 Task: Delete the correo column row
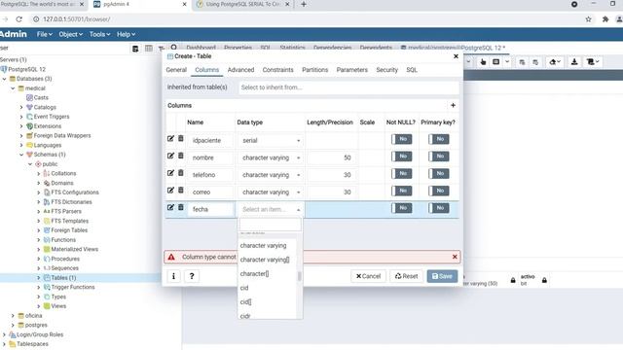181,191
